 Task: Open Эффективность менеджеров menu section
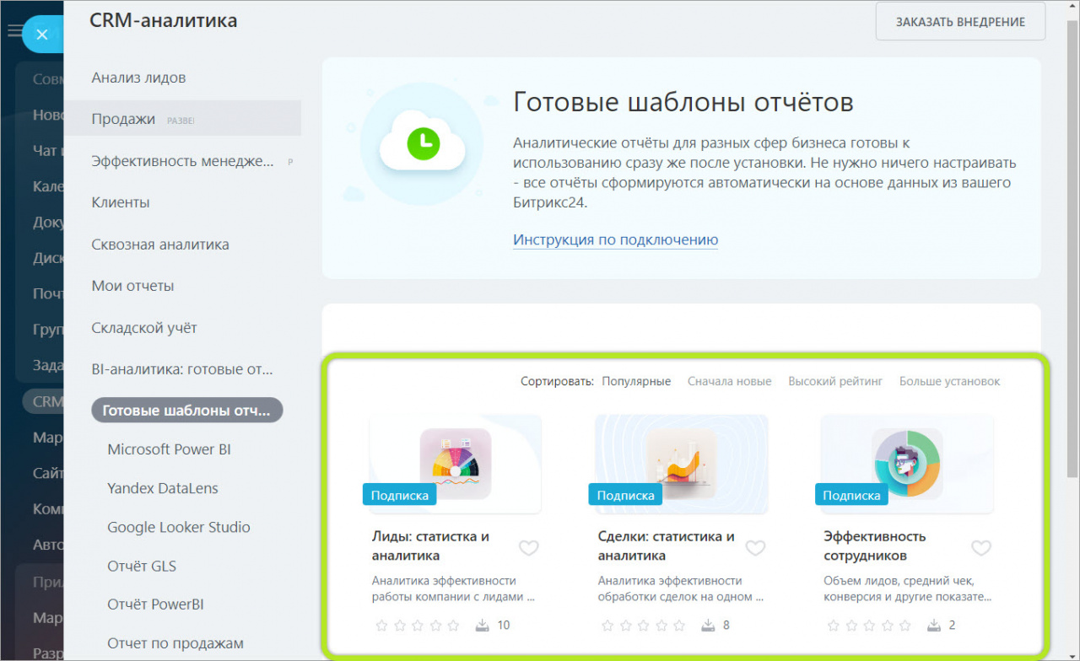(182, 161)
